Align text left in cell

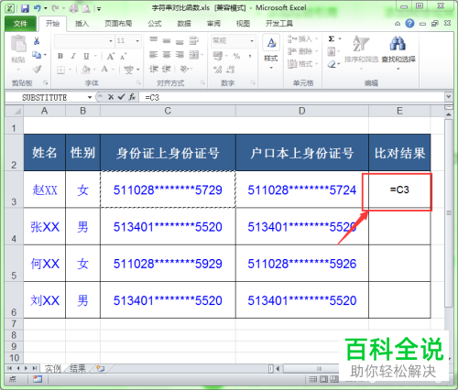pos(154,55)
